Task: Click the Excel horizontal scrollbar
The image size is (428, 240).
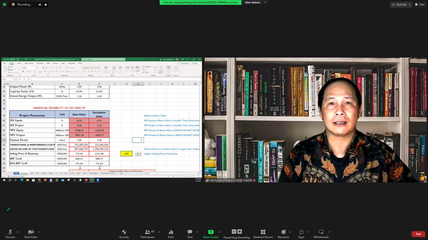Action: click(167, 173)
